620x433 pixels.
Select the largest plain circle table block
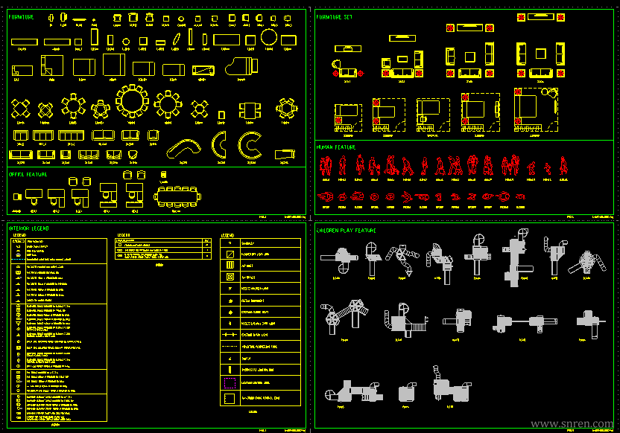coord(269,37)
